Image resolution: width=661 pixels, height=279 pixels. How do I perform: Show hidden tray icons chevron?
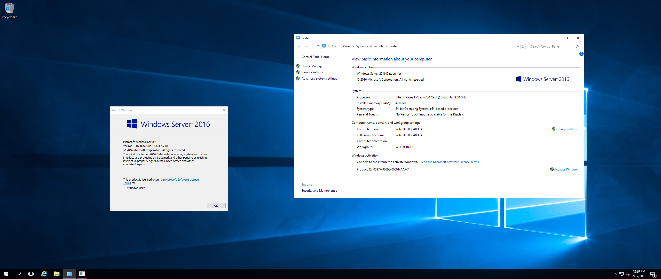point(615,274)
